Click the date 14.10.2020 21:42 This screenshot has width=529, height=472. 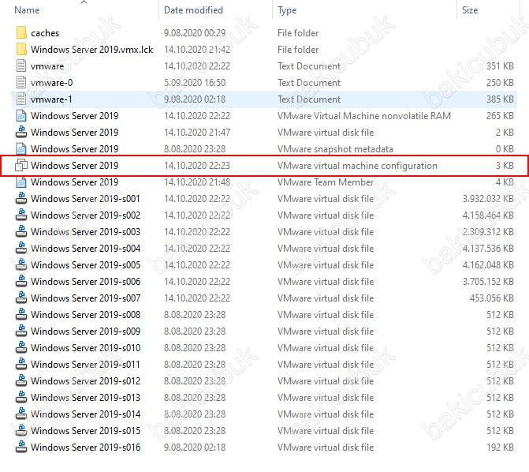(197, 50)
